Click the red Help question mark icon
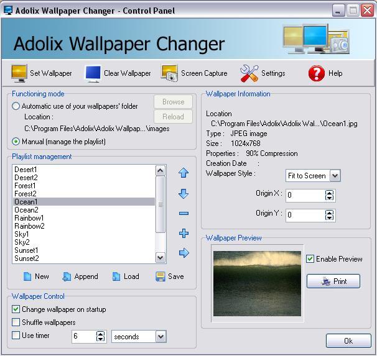 click(x=317, y=73)
